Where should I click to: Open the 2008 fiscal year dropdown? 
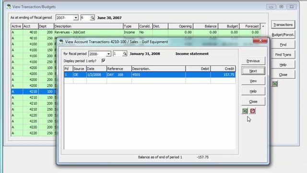pos(108,54)
